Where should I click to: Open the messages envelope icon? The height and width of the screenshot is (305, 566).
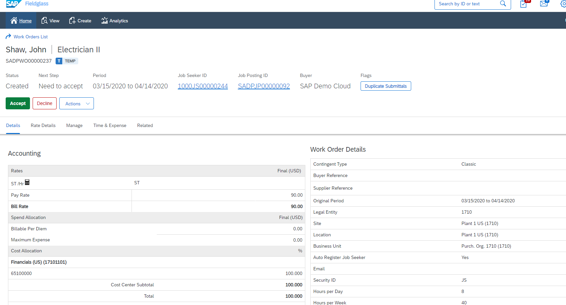tap(544, 4)
